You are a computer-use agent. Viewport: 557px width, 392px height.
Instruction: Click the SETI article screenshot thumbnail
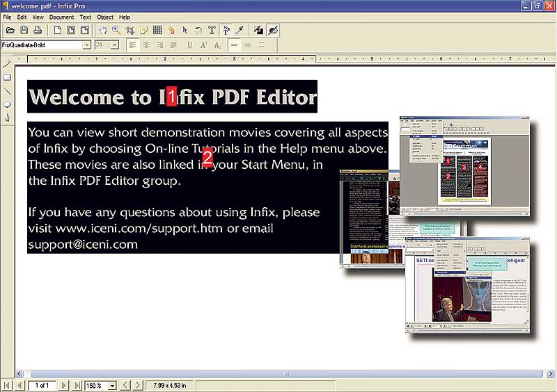(468, 285)
